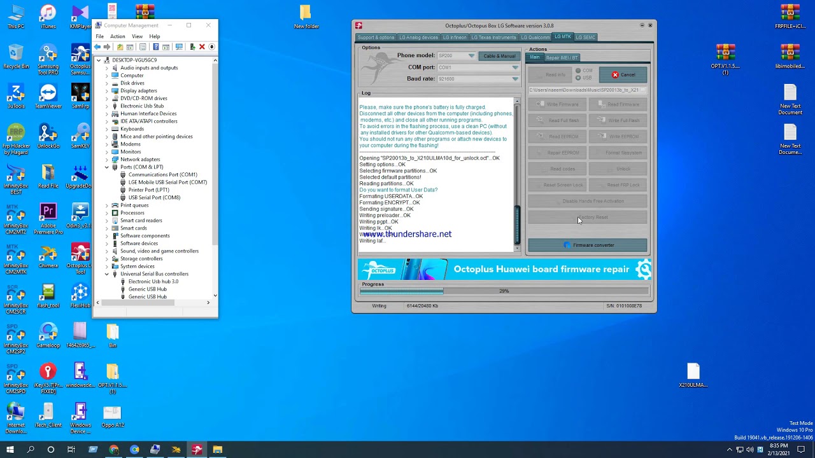
Task: Select USB Serial Port (COM8) device
Action: (x=154, y=198)
